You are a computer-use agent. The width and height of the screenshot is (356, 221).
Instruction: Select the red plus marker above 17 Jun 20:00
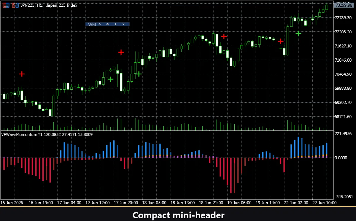point(121,52)
